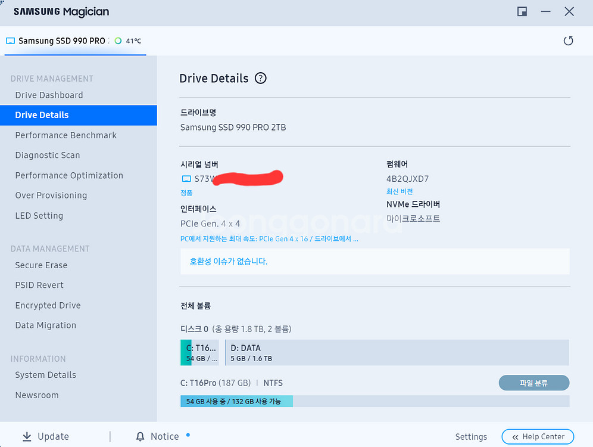This screenshot has width=593, height=447.
Task: Click the Update button at bottom
Action: 46,436
